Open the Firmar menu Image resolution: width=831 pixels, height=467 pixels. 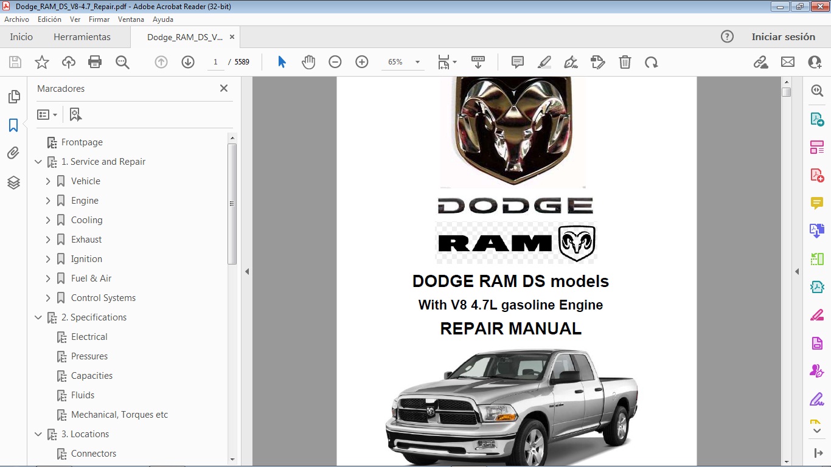99,19
